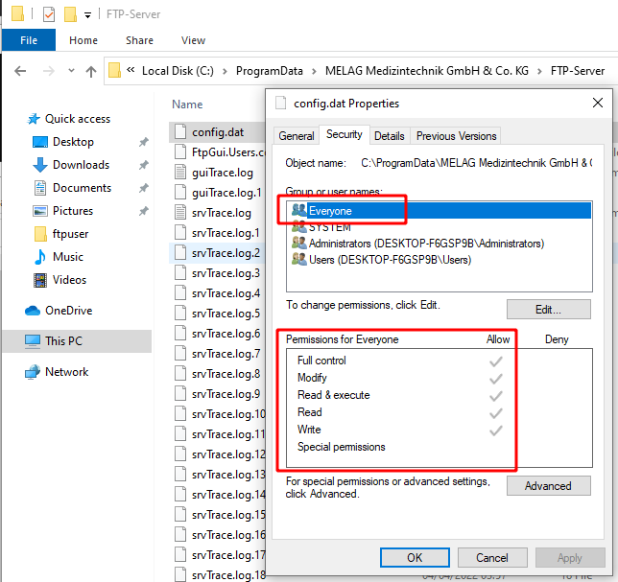Switch to the Details tab in Properties
The image size is (618, 582).
390,136
